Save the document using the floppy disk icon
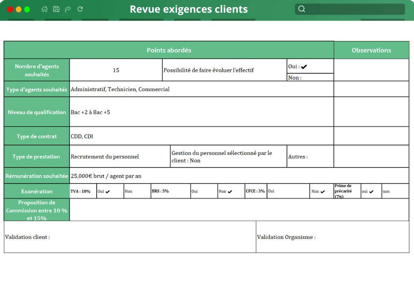This screenshot has width=414, height=288. coord(56,9)
